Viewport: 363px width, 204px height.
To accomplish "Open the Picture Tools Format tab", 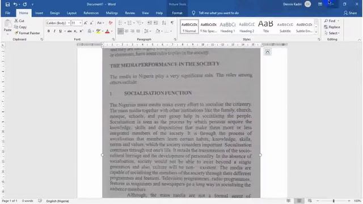I will (x=177, y=13).
